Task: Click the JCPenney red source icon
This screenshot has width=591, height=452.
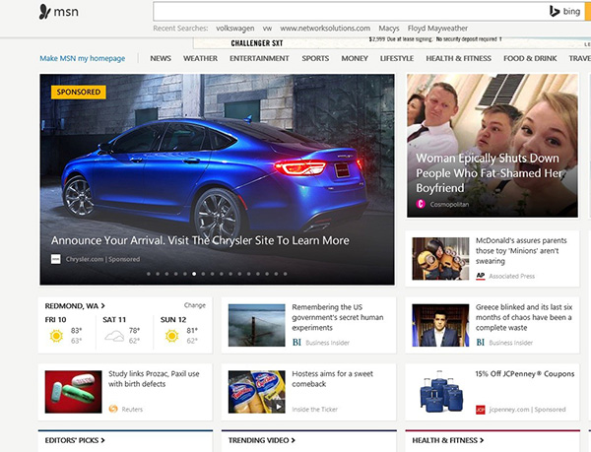Action: click(x=481, y=410)
